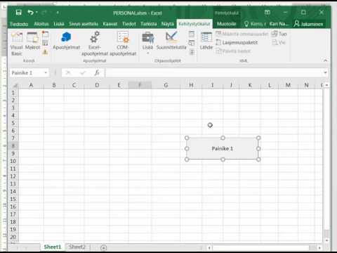Toggle Suunnittelutila design mode
This screenshot has height=253, width=337.
pyautogui.click(x=171, y=41)
